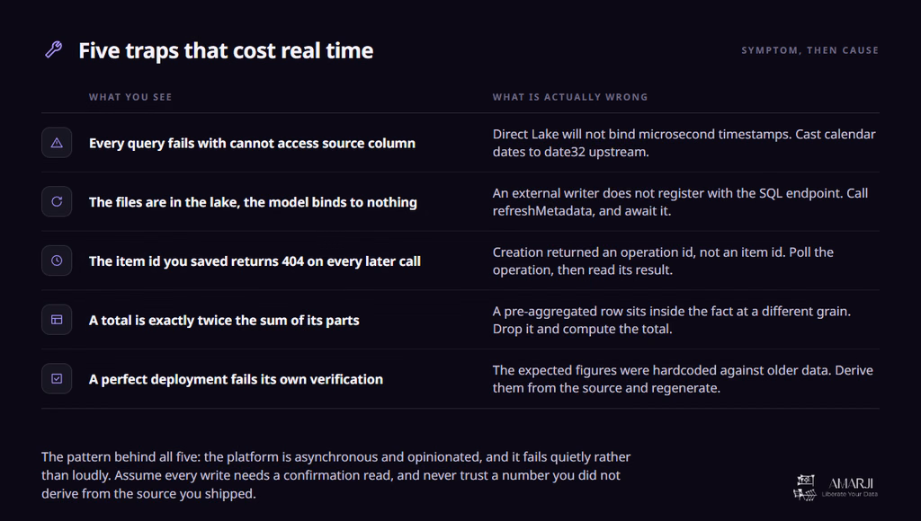The image size is (921, 521).
Task: Select 'A perfect deployment fails its own verification'
Action: [x=236, y=379]
